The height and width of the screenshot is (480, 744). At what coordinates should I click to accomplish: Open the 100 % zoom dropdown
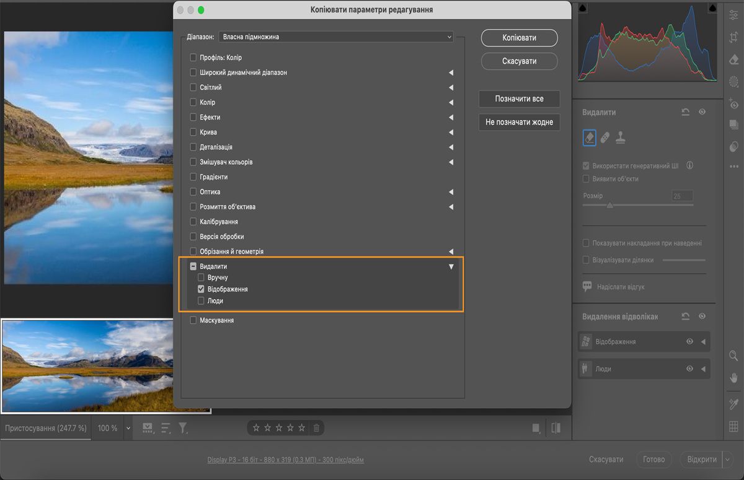tap(128, 428)
